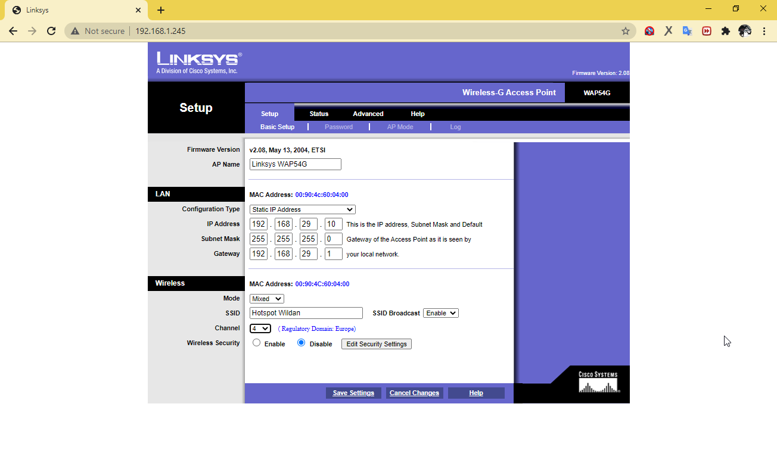Open the Google Translate extension icon
This screenshot has width=777, height=457.
click(687, 31)
